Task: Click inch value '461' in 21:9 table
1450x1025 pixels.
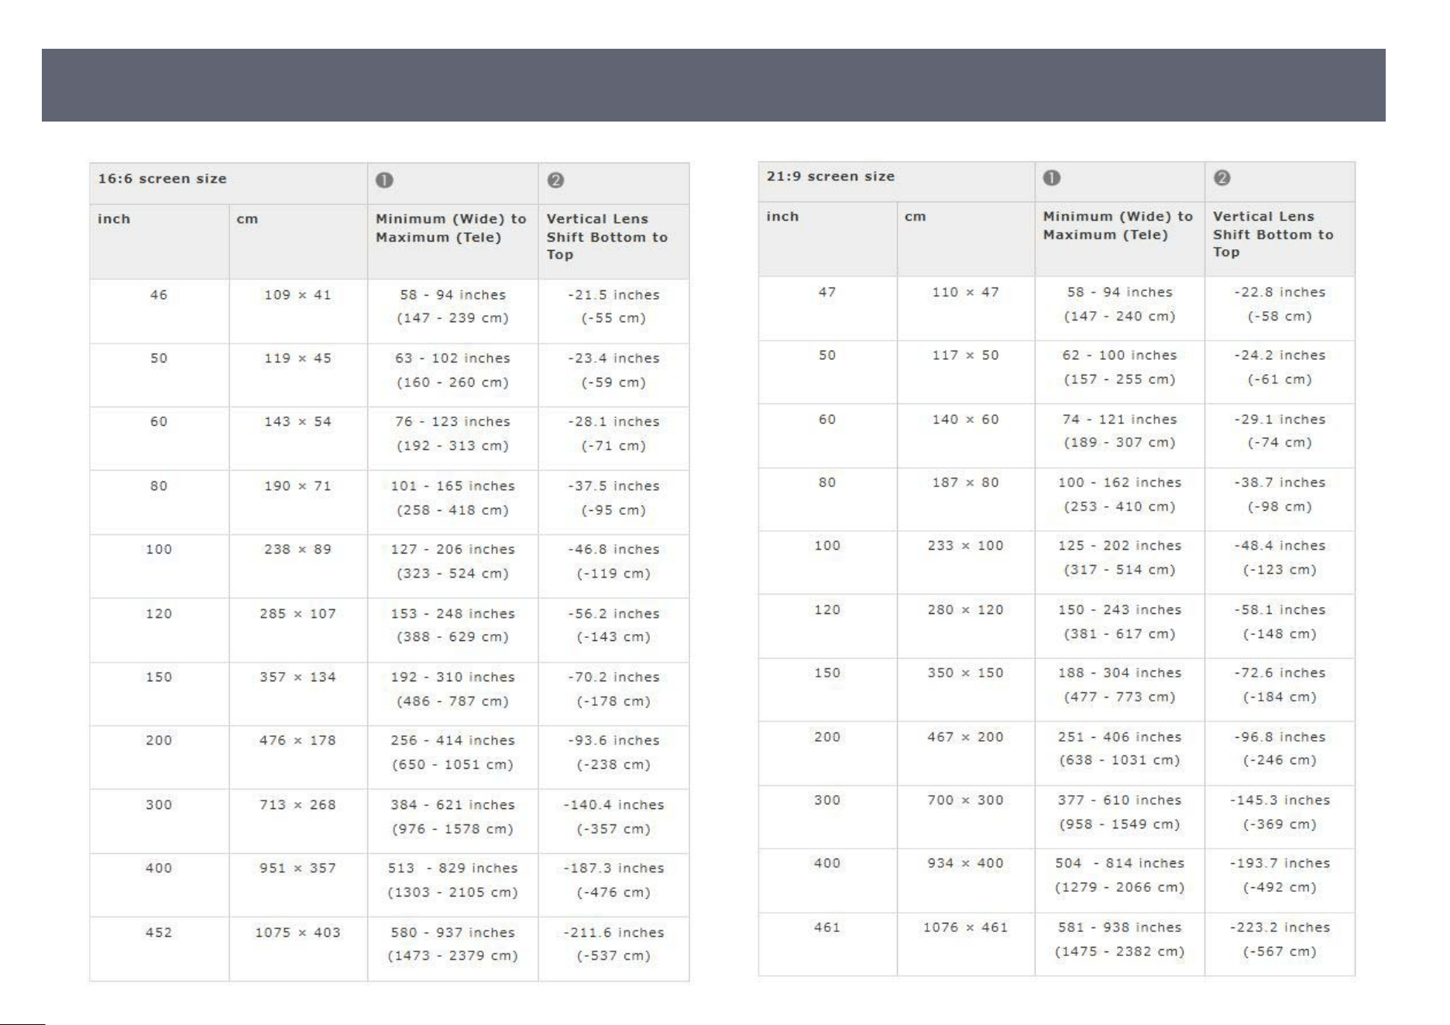Action: (826, 927)
